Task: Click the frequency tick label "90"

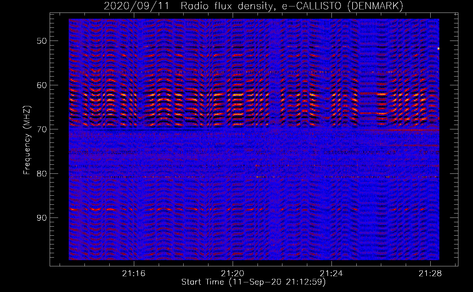Action: 42,218
